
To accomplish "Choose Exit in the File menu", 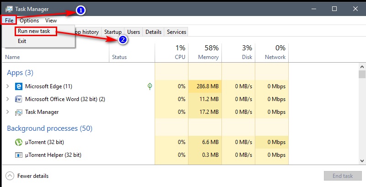I will (x=22, y=41).
